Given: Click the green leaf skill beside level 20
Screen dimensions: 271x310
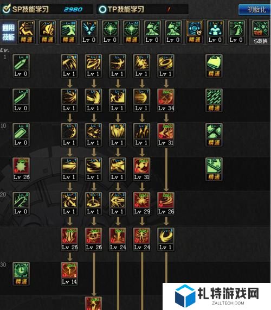Looking at the screenshot, I should coord(21,204).
